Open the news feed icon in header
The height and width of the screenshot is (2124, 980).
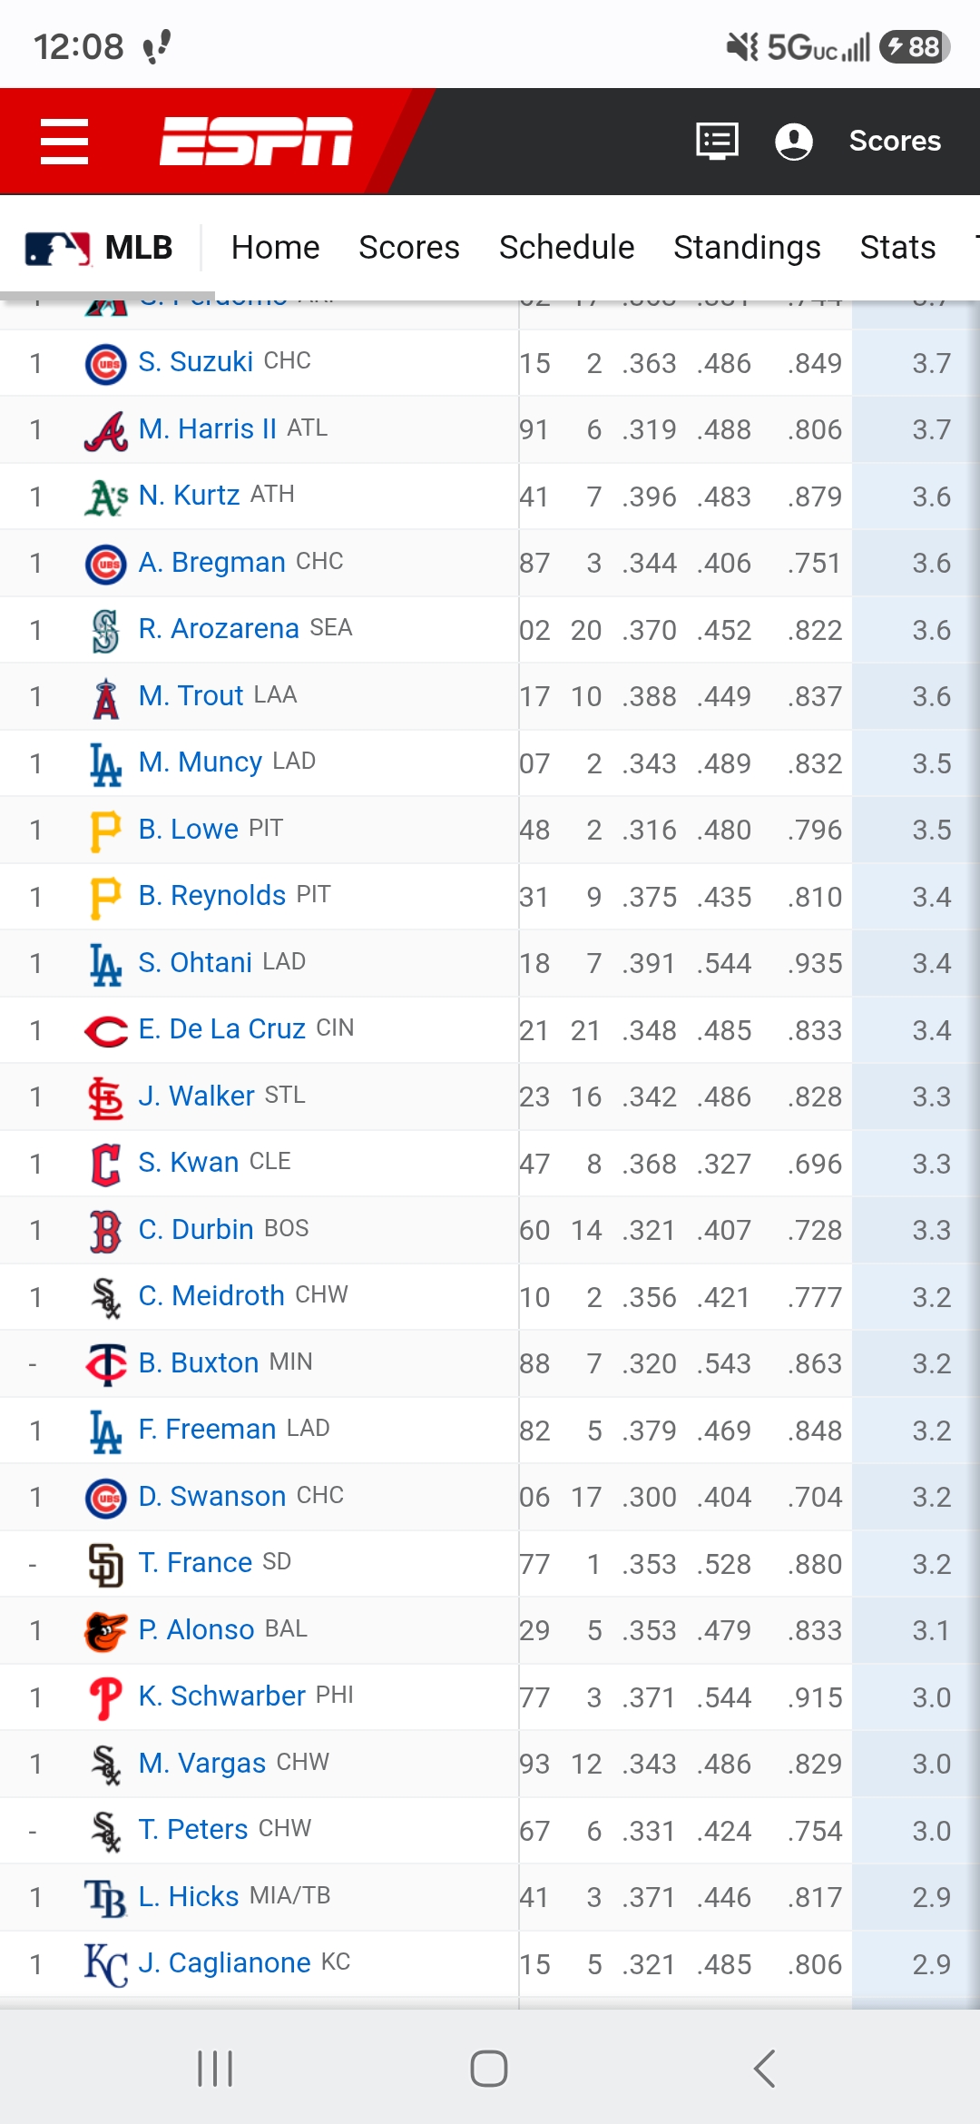(x=717, y=142)
